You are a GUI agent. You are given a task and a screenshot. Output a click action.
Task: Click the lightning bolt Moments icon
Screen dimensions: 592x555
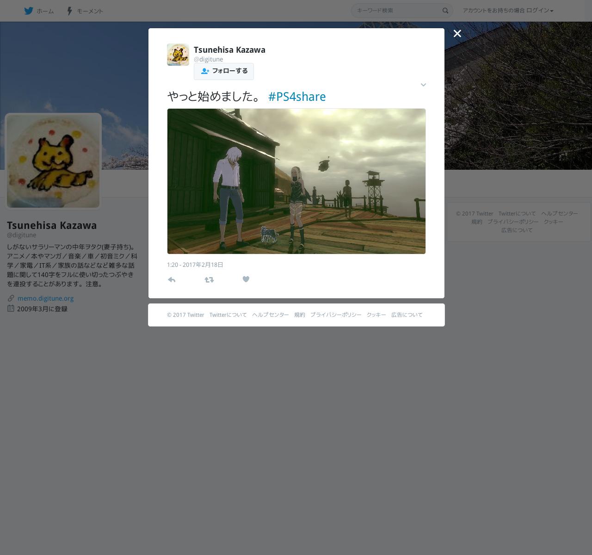(x=69, y=11)
